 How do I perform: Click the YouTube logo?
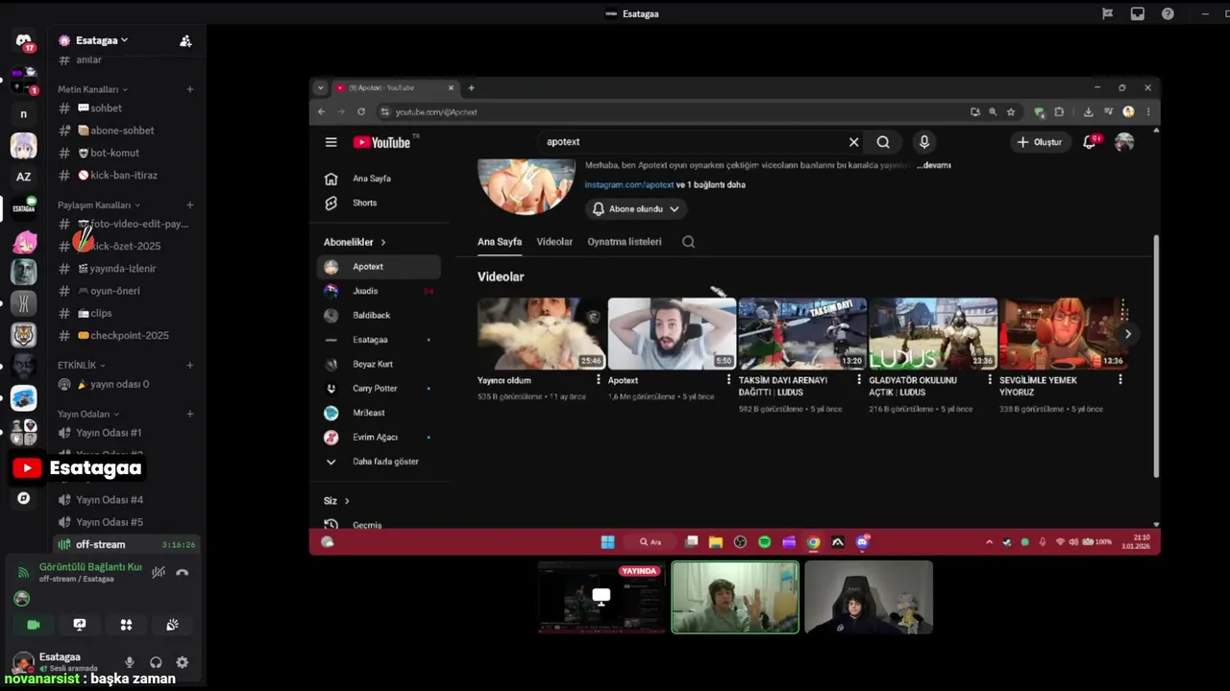pyautogui.click(x=381, y=142)
